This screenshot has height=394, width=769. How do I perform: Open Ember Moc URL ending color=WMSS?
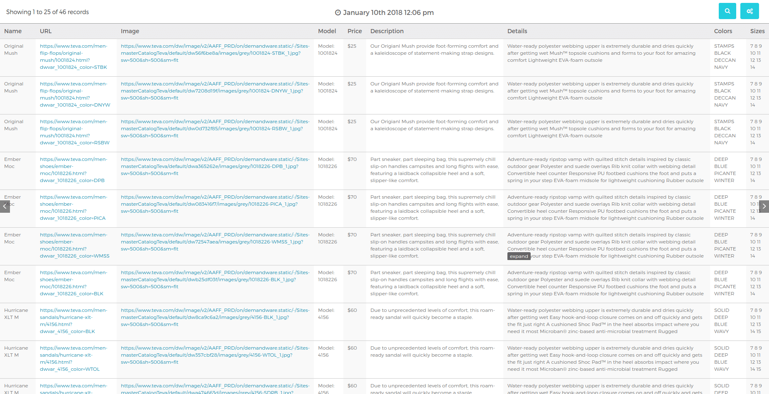click(x=75, y=246)
